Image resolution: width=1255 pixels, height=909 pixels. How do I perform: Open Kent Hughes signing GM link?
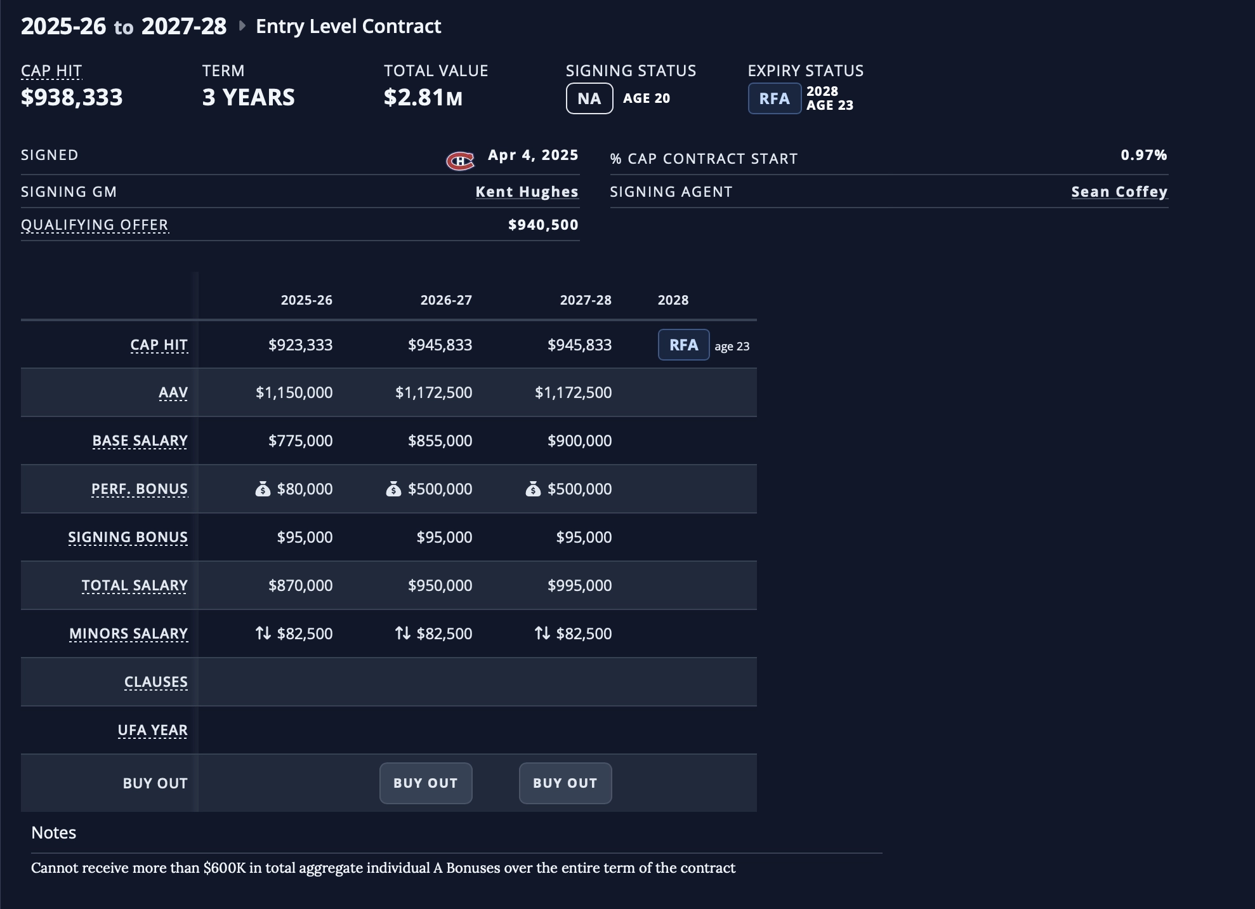click(x=527, y=192)
